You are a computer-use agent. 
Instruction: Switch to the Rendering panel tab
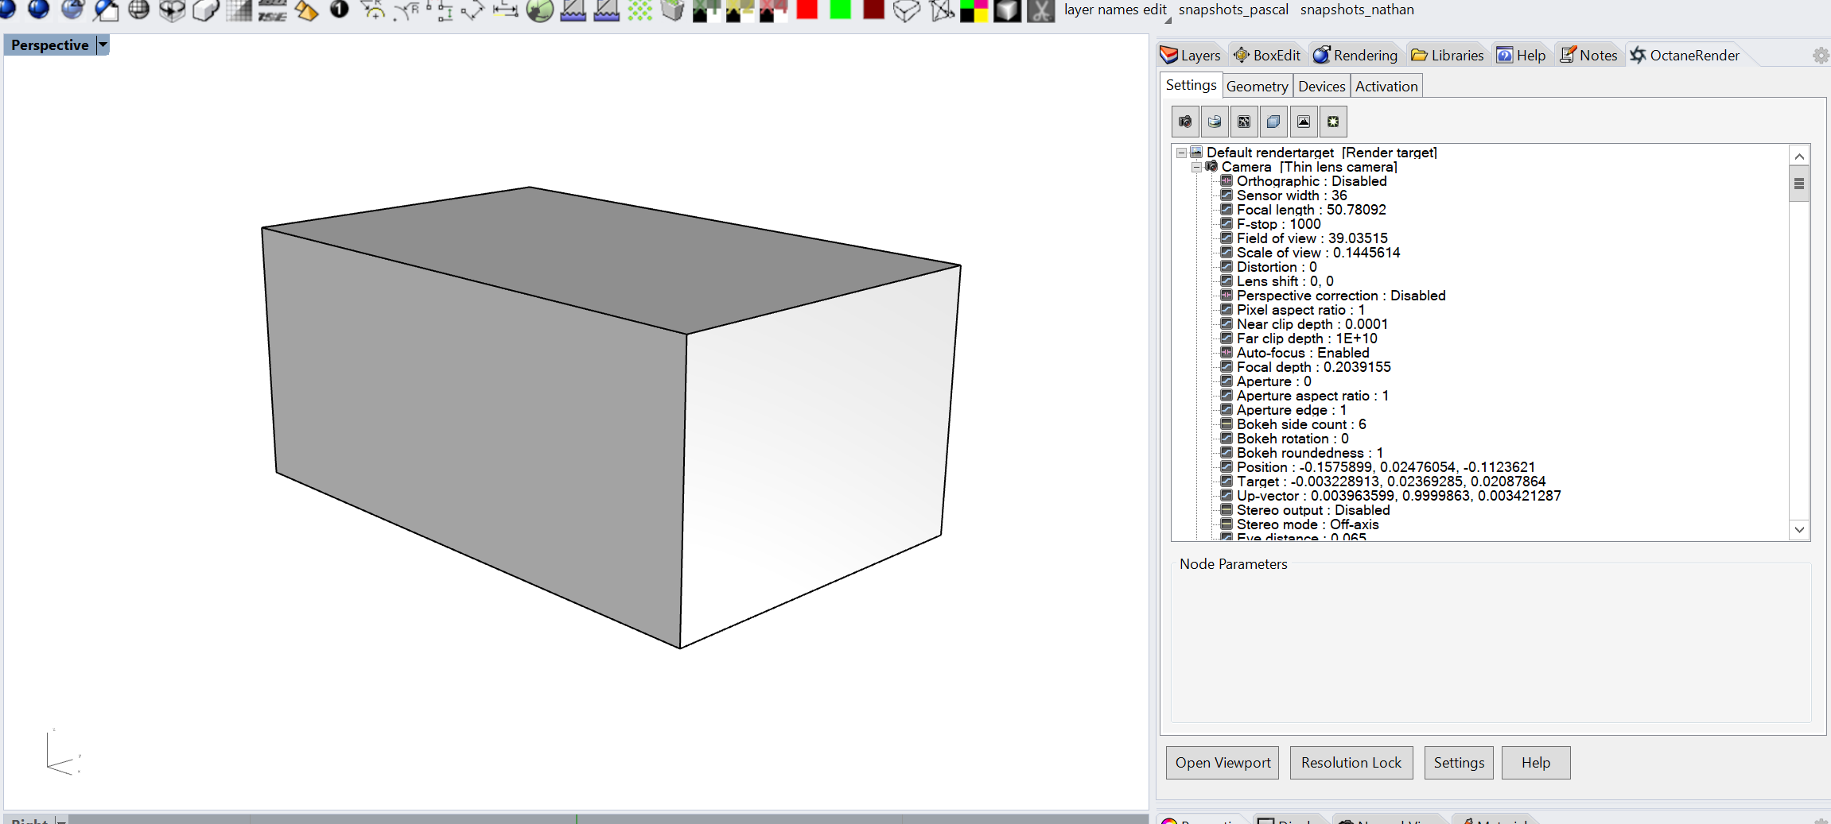pyautogui.click(x=1355, y=55)
